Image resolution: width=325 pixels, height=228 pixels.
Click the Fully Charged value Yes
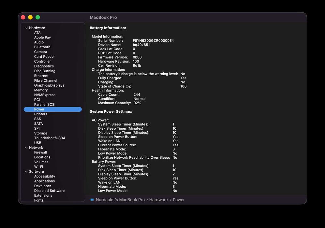[184, 78]
